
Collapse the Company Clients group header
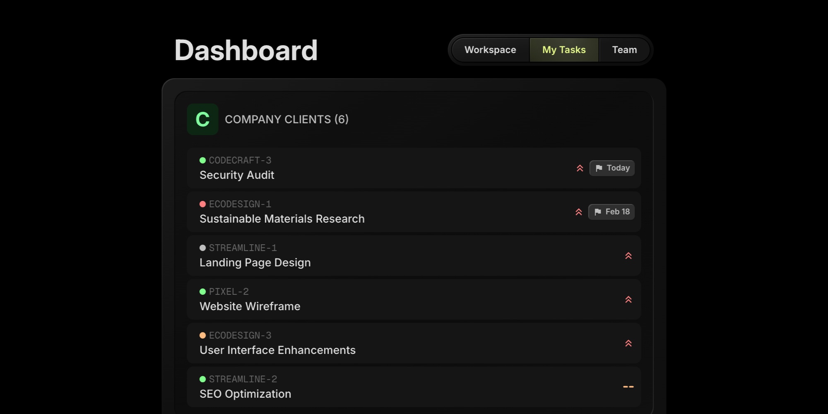(x=286, y=119)
